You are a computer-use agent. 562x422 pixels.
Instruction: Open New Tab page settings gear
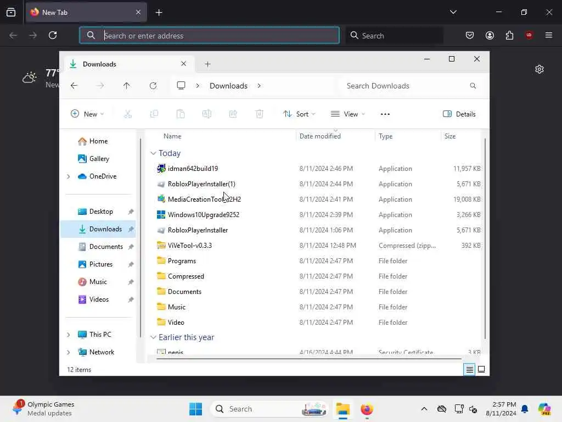(539, 69)
